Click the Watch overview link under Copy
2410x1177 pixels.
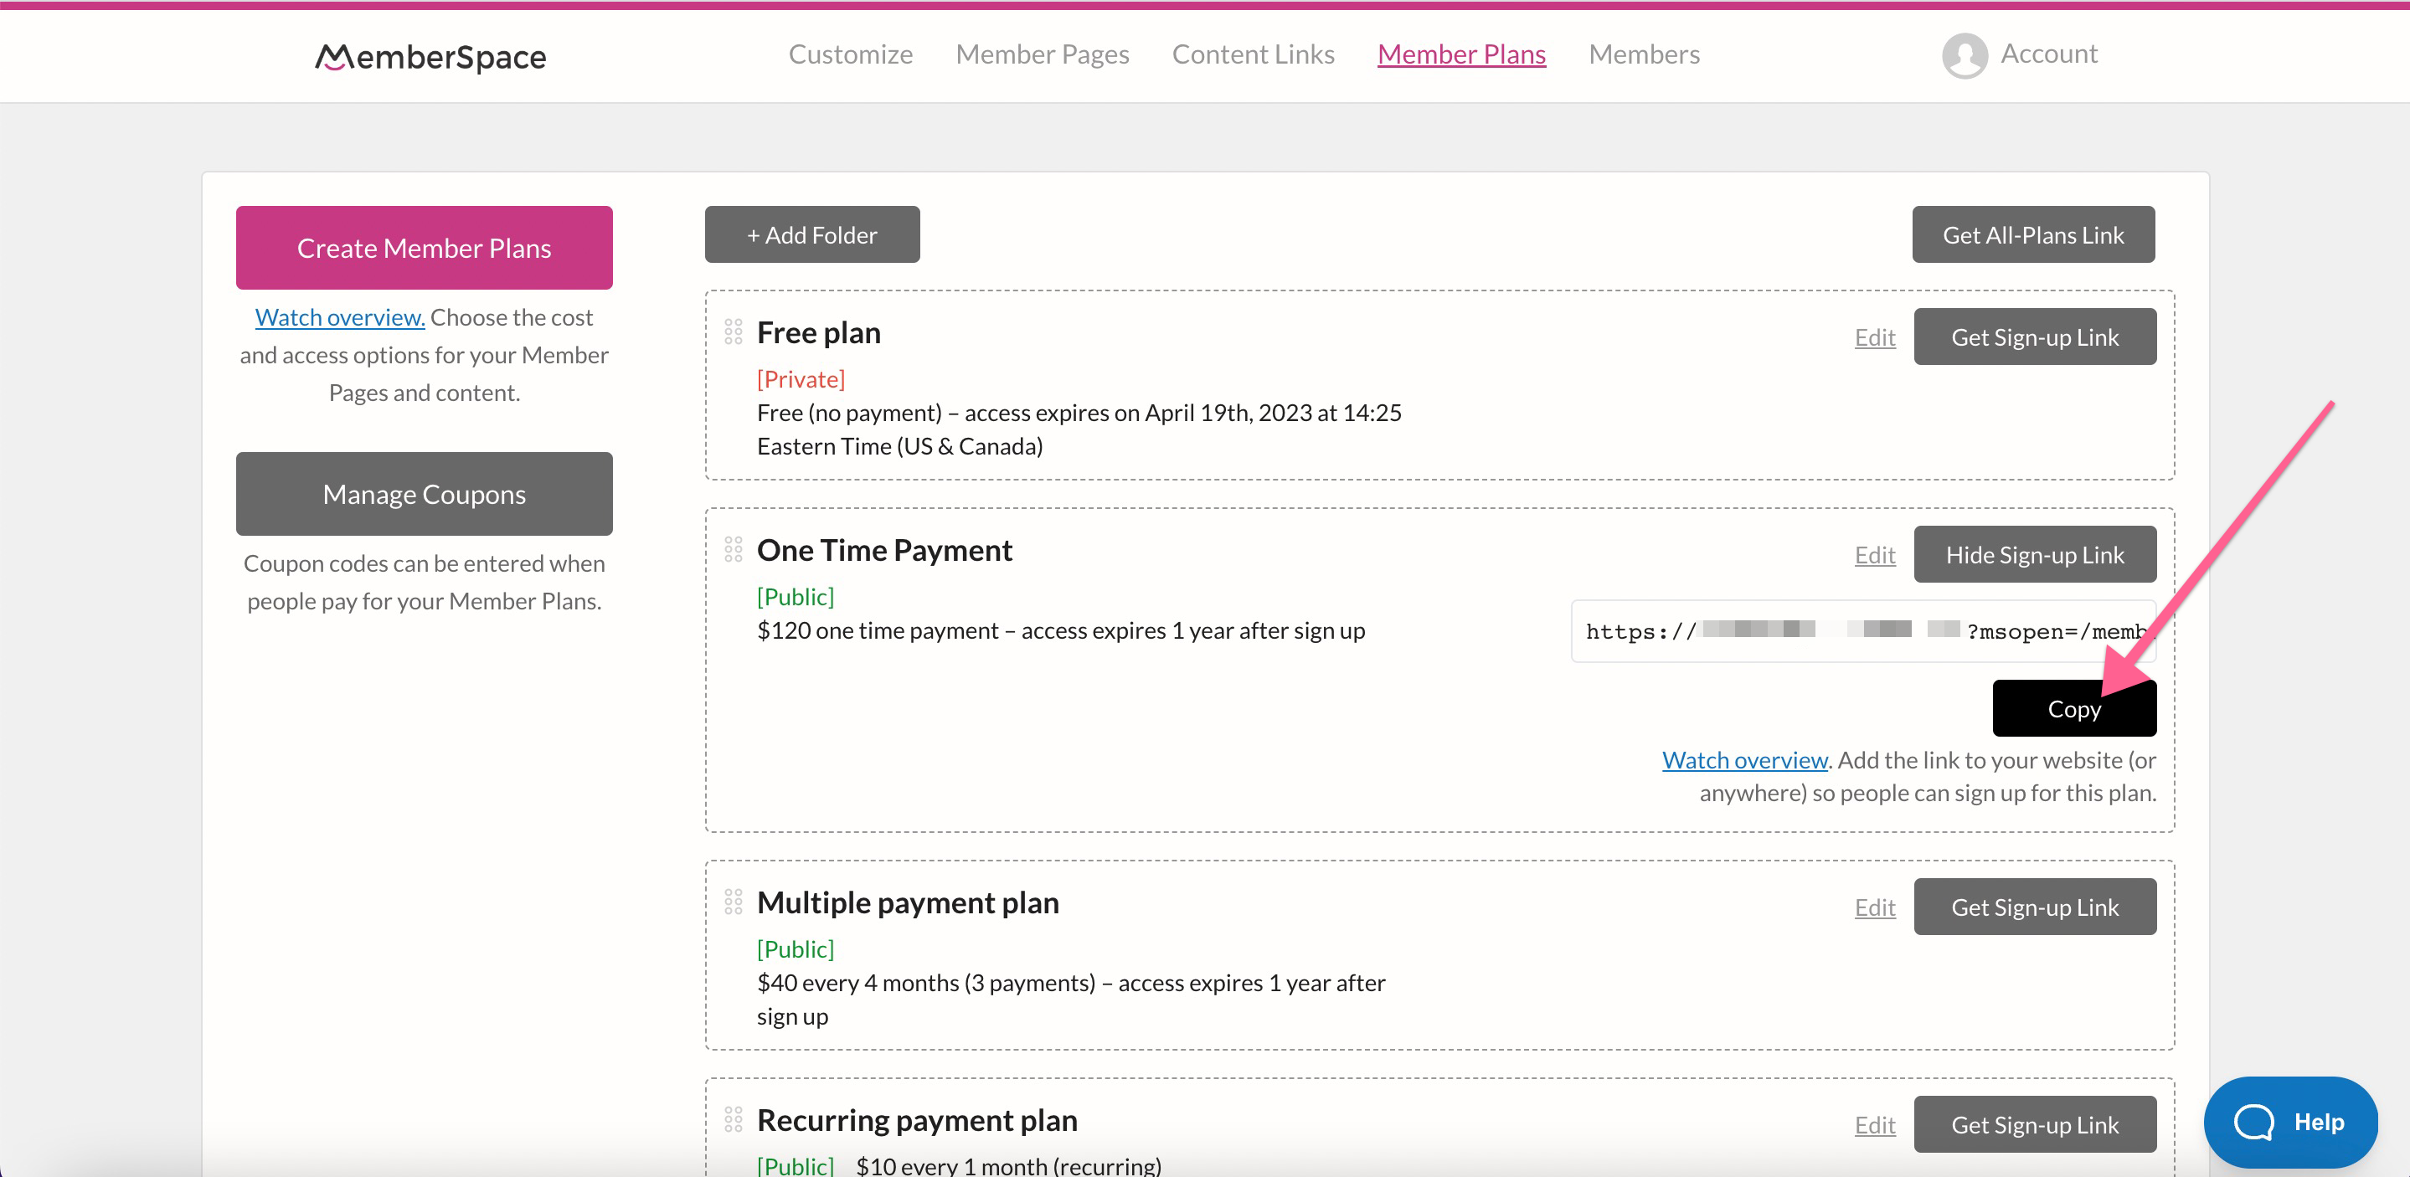[1743, 760]
